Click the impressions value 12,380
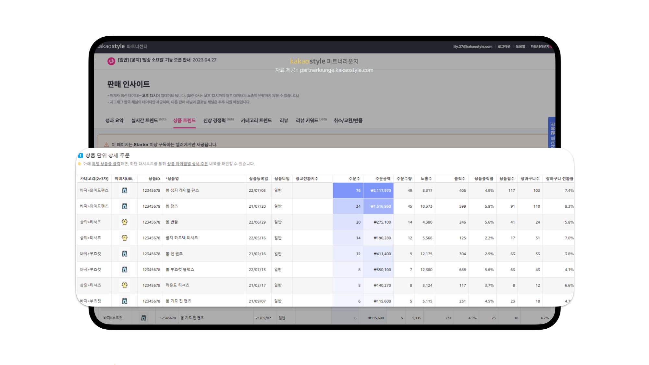649x365 pixels. (426, 270)
